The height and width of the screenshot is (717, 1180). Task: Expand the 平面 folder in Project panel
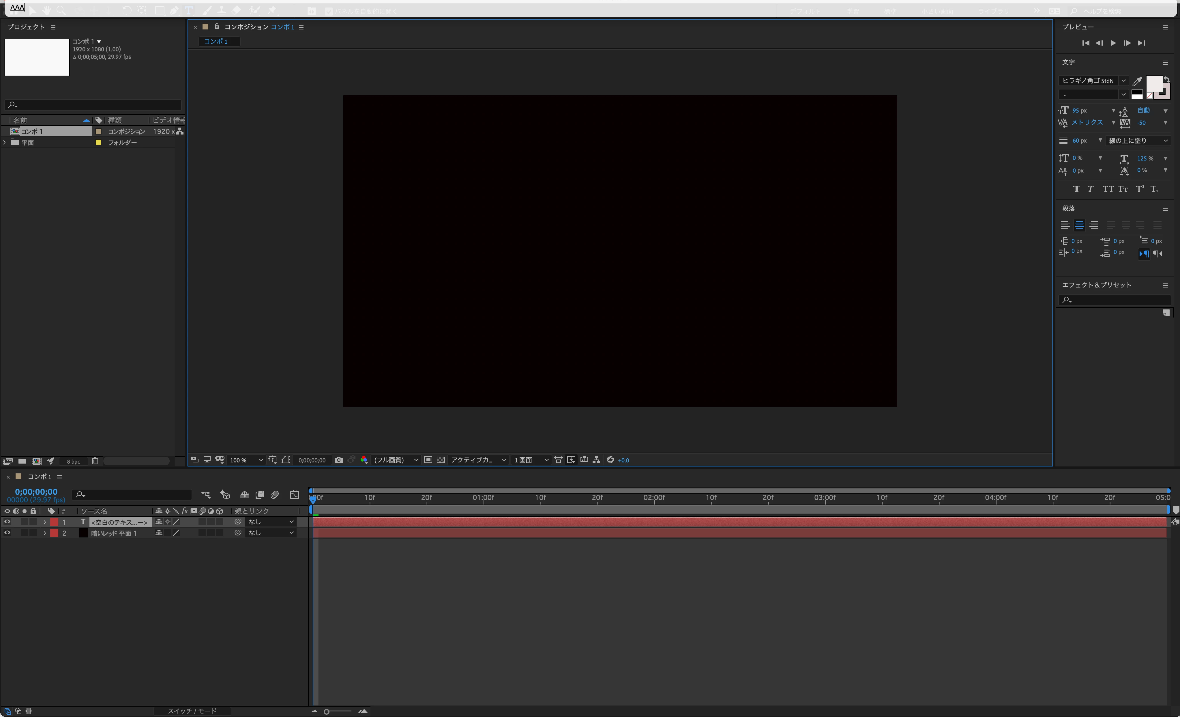point(5,142)
